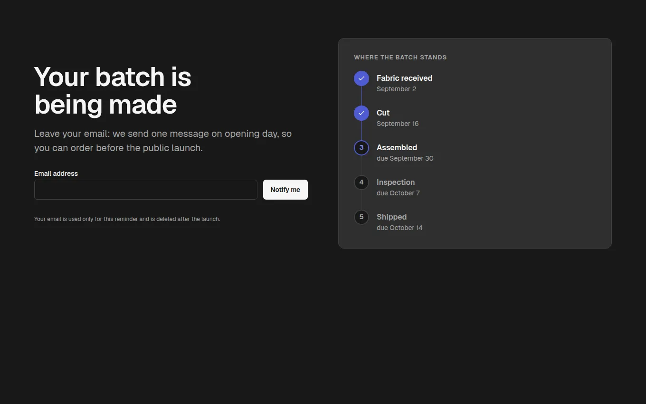
Task: Click the 'due October 7' text
Action: [x=398, y=193]
